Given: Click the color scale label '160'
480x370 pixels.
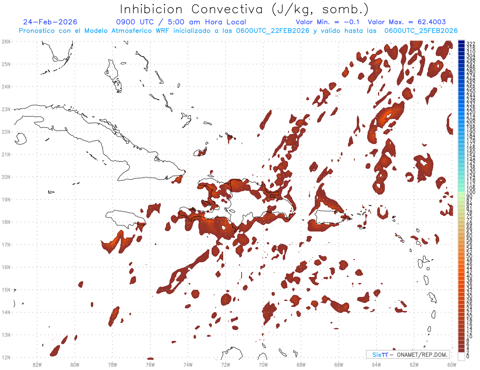Looking at the screenshot, I should (x=471, y=152).
